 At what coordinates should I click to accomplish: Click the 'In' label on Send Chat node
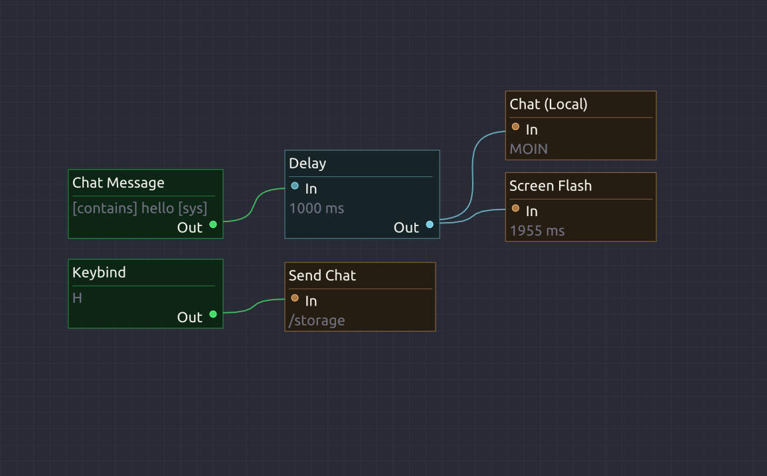[x=311, y=301]
